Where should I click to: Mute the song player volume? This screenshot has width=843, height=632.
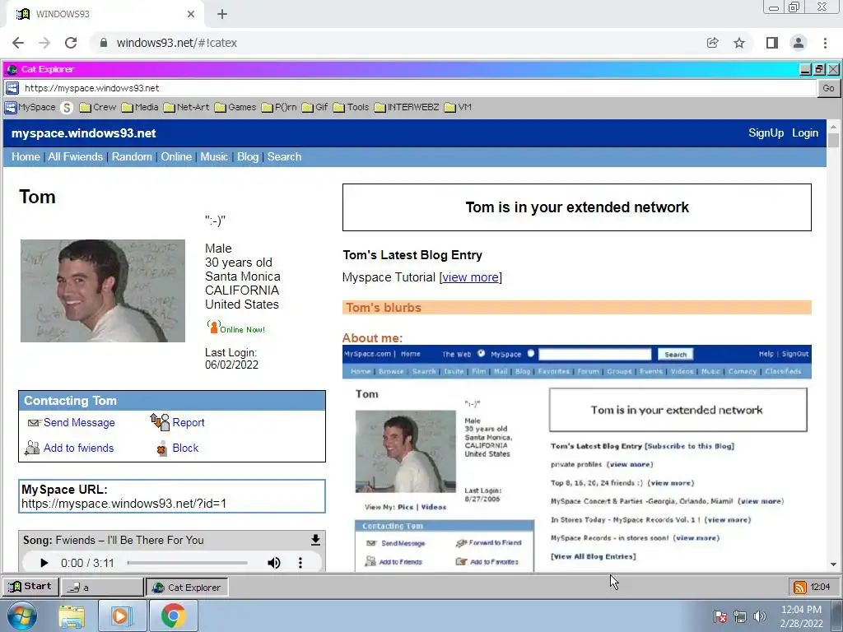click(x=273, y=563)
